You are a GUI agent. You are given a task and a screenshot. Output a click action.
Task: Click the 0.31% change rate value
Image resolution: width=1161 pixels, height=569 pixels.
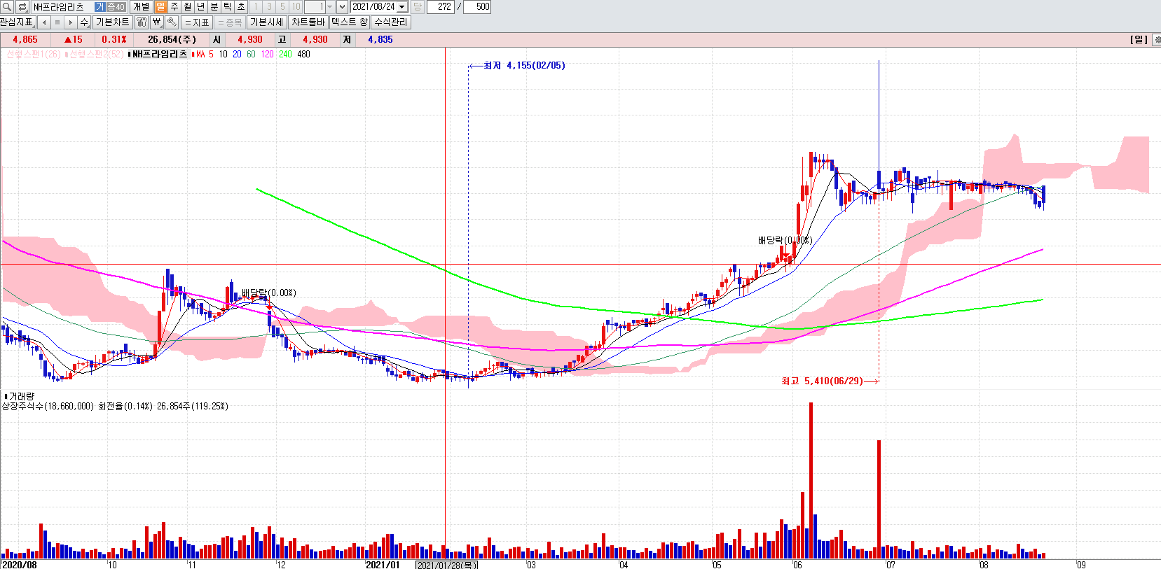click(114, 40)
